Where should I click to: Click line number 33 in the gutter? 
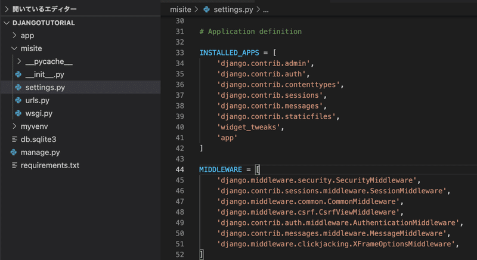click(x=180, y=53)
